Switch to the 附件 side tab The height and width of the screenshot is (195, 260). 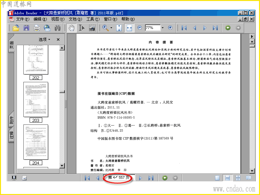[x=11, y=120]
